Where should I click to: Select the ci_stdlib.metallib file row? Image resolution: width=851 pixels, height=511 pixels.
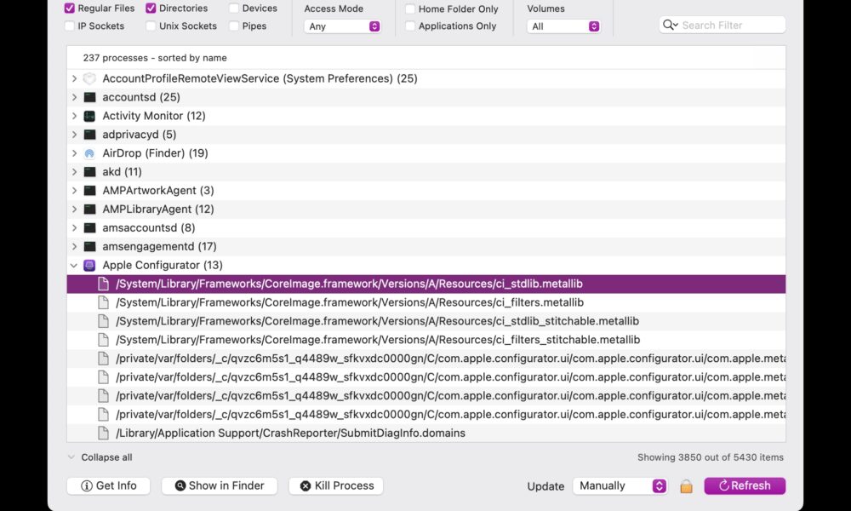click(426, 284)
